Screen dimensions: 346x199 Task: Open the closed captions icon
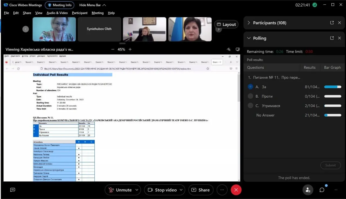[13, 190]
